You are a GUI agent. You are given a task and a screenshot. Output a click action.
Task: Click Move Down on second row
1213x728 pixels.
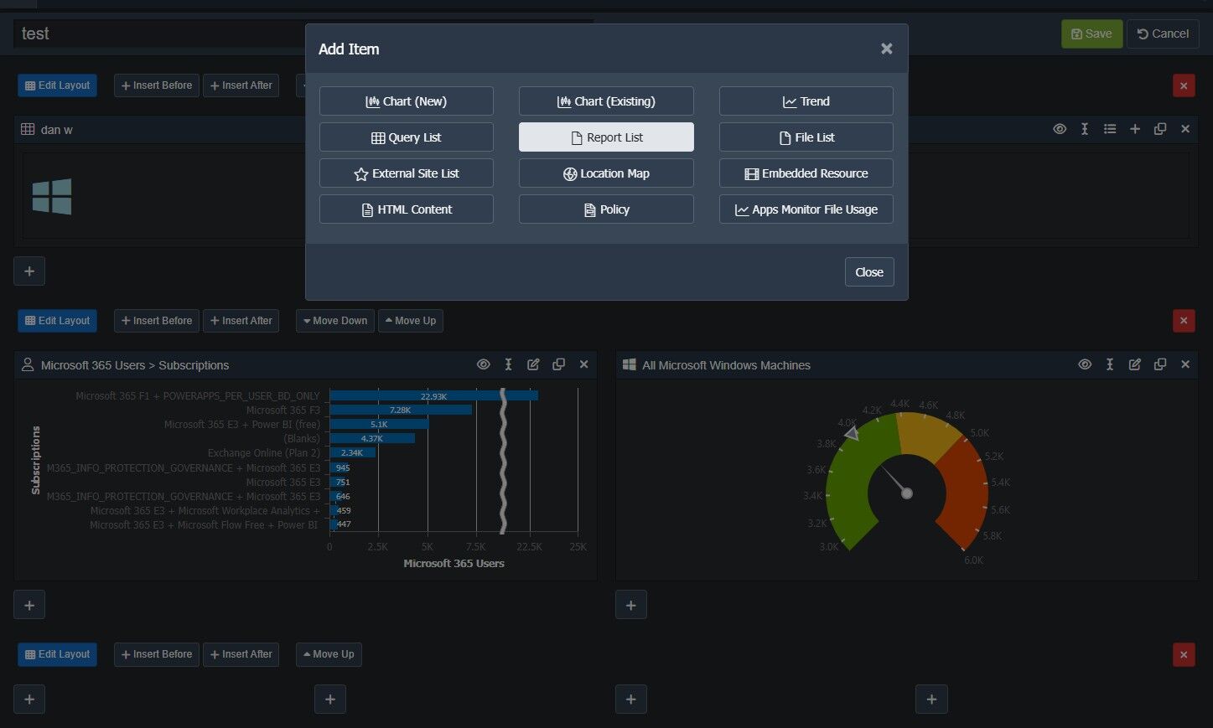334,321
